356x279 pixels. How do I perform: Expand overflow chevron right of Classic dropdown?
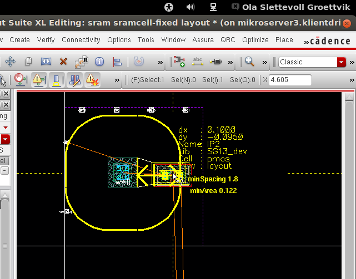(352, 62)
